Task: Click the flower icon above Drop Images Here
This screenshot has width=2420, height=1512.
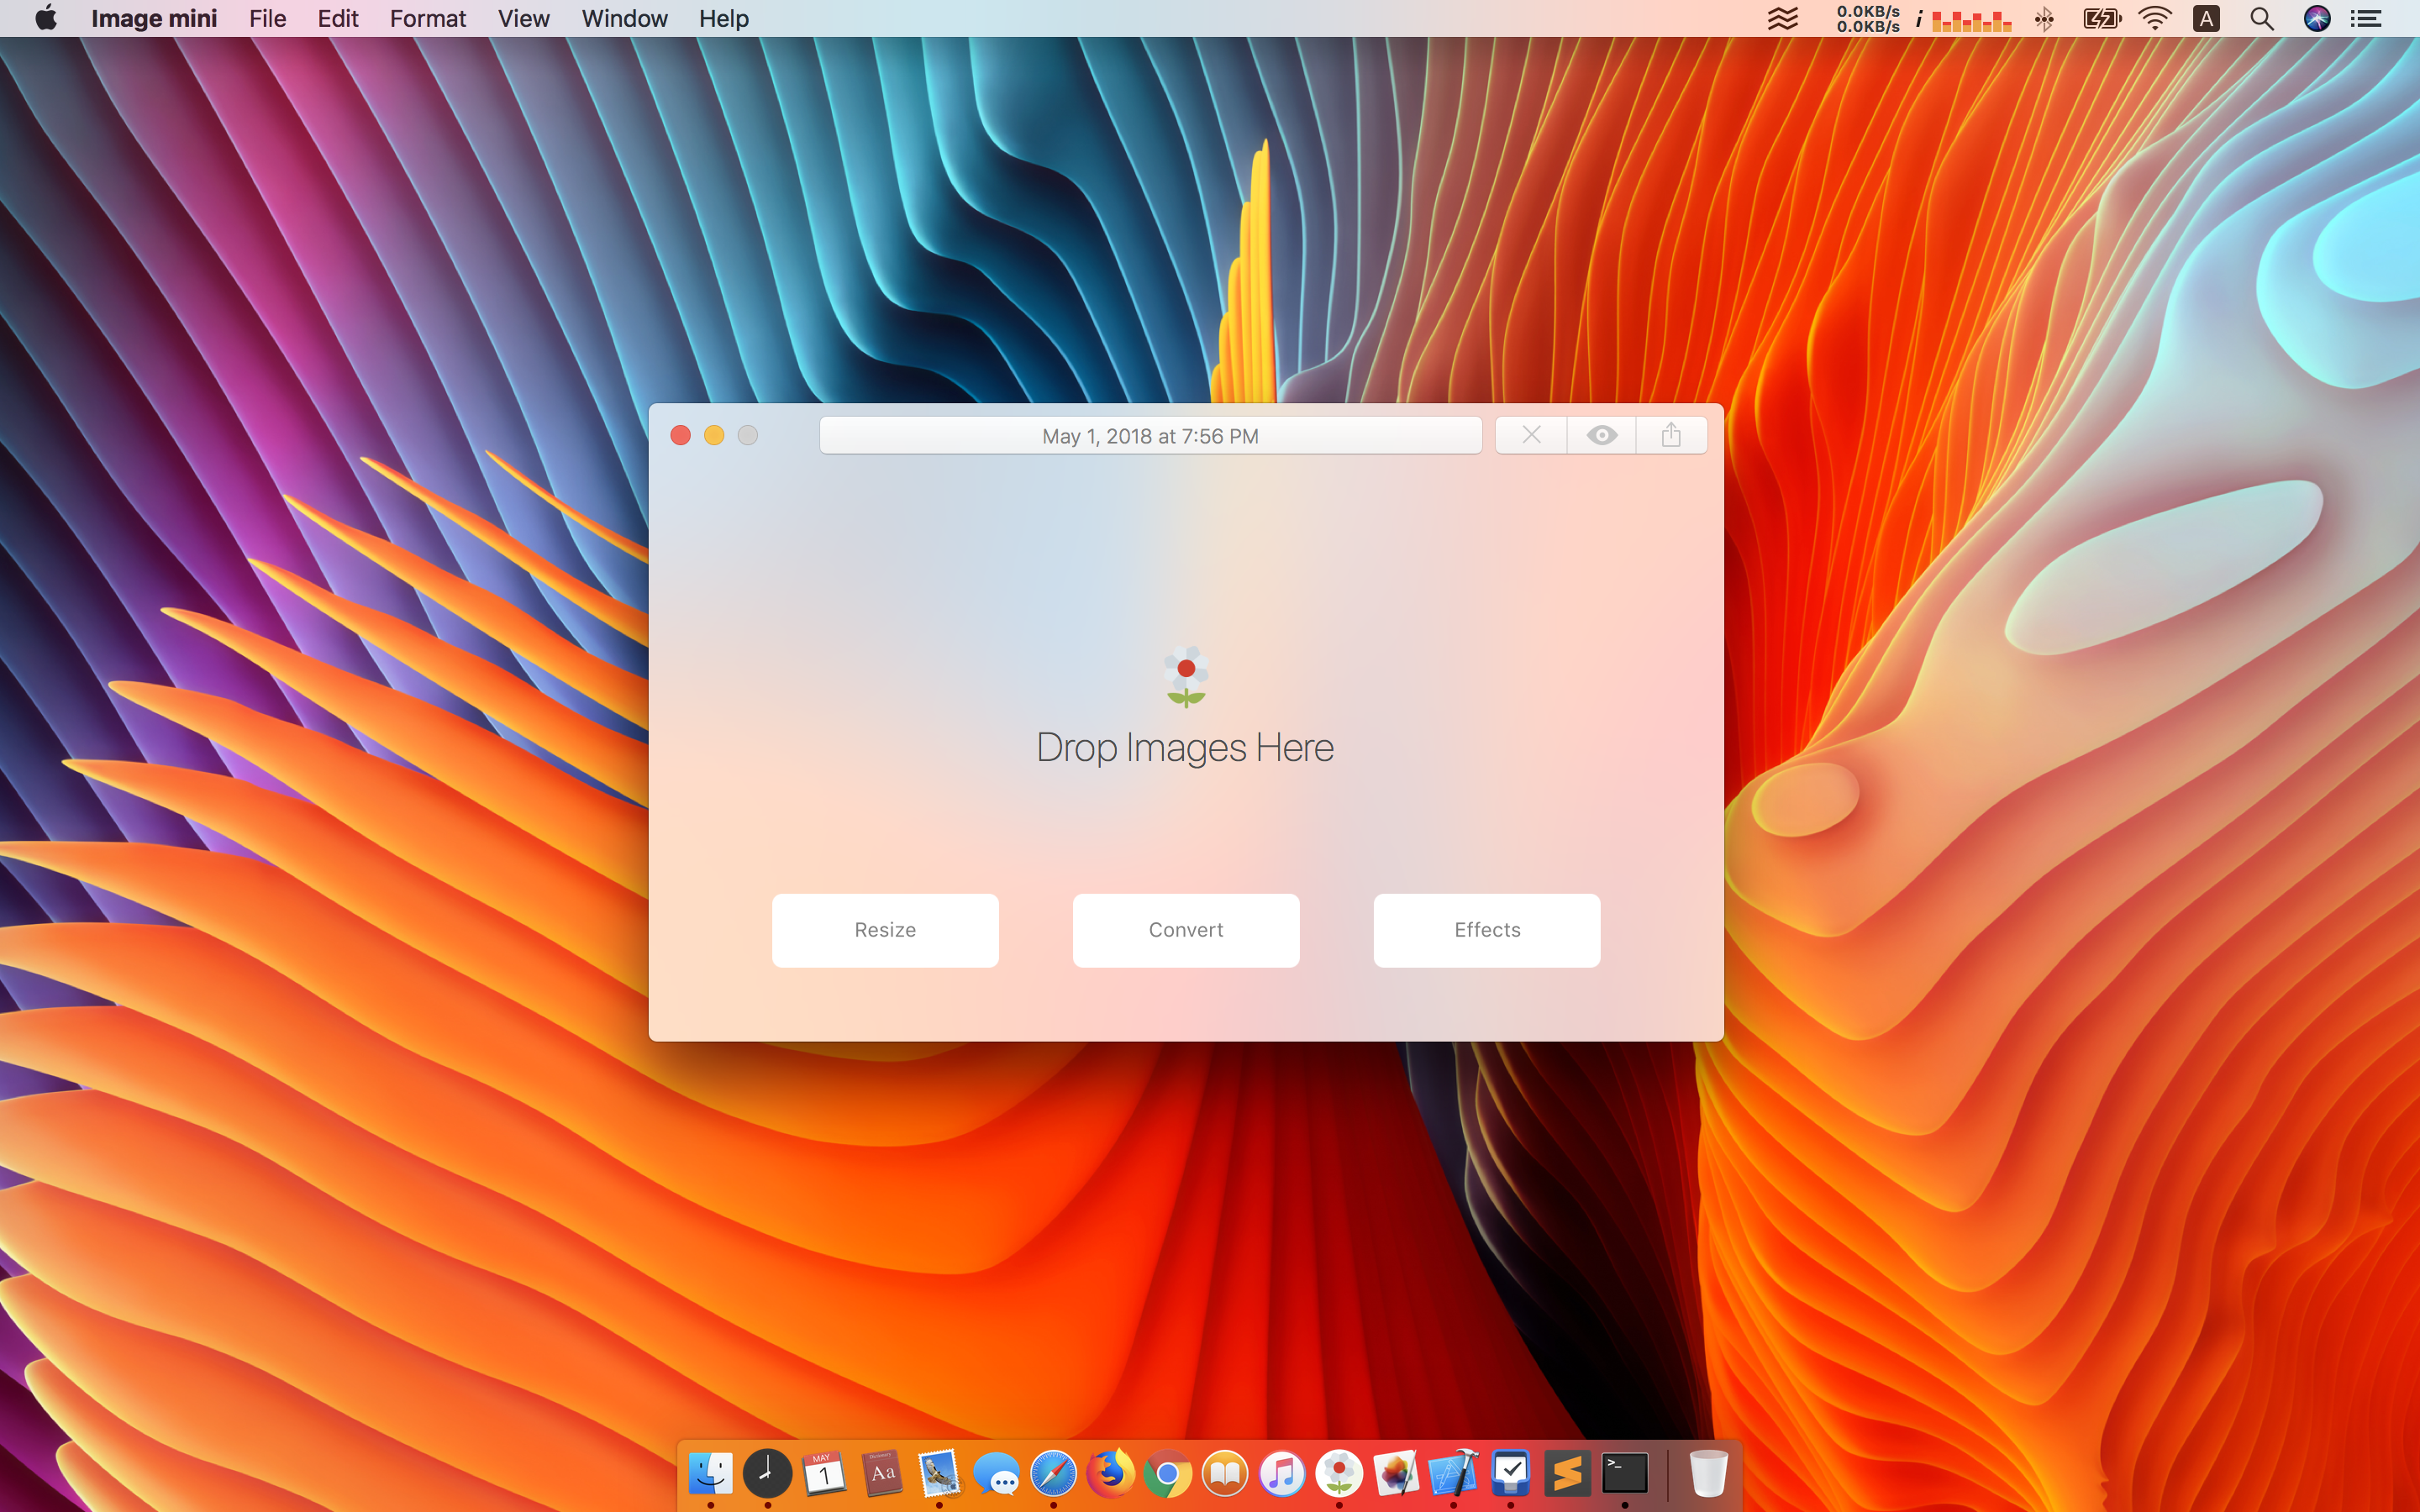Action: click(x=1186, y=676)
